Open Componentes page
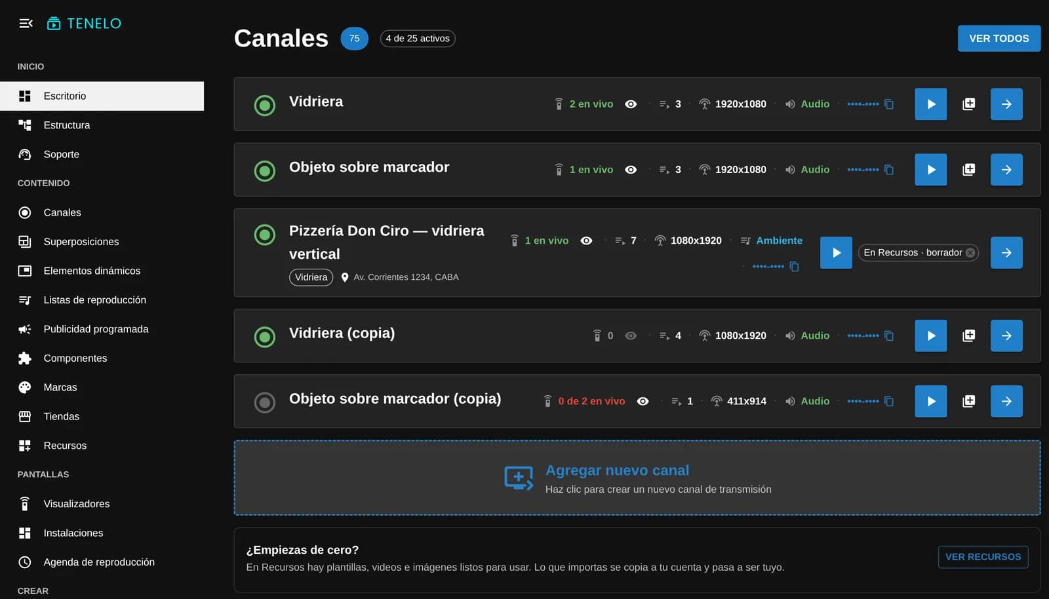Viewport: 1049px width, 599px height. tap(102, 358)
